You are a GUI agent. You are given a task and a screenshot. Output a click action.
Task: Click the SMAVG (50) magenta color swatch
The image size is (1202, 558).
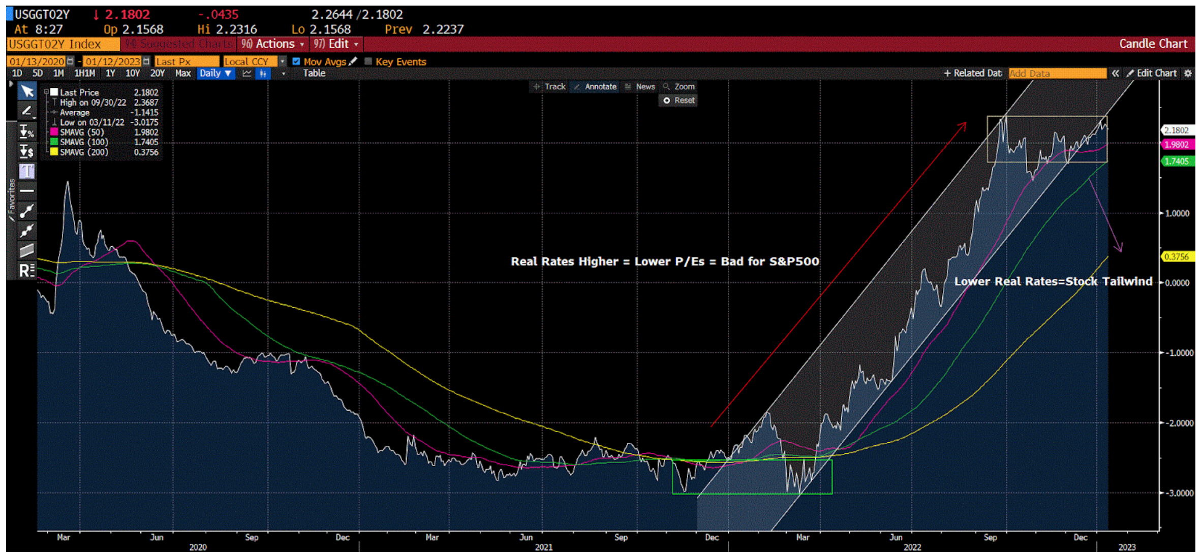point(54,132)
